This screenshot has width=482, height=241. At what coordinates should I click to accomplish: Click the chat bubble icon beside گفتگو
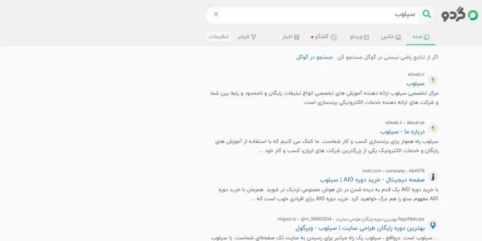click(334, 37)
